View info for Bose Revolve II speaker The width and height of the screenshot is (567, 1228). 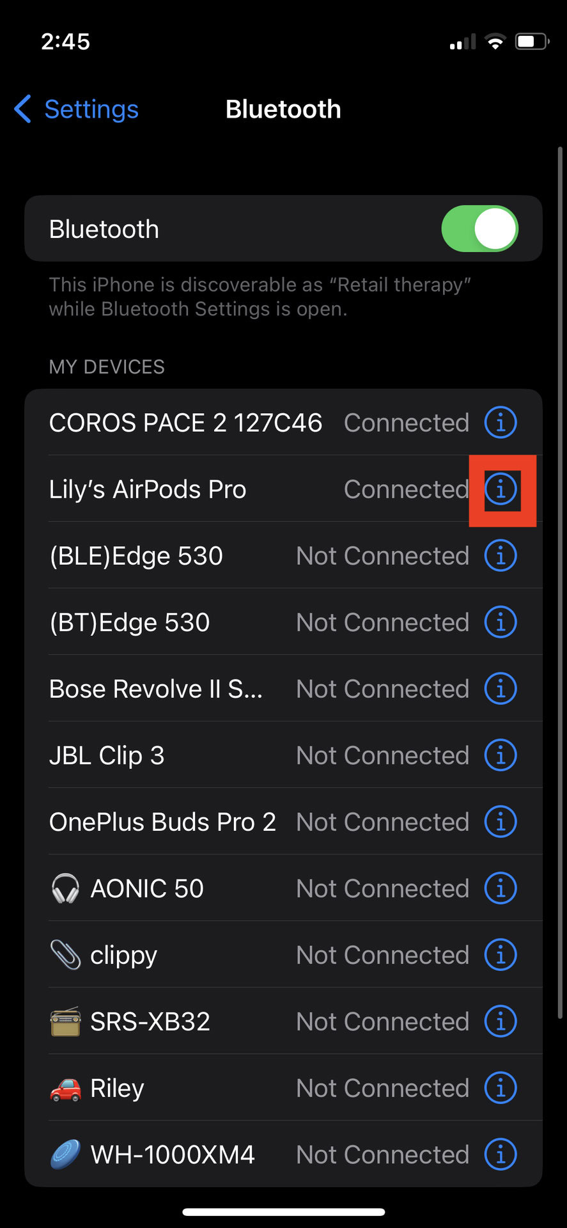(x=501, y=689)
